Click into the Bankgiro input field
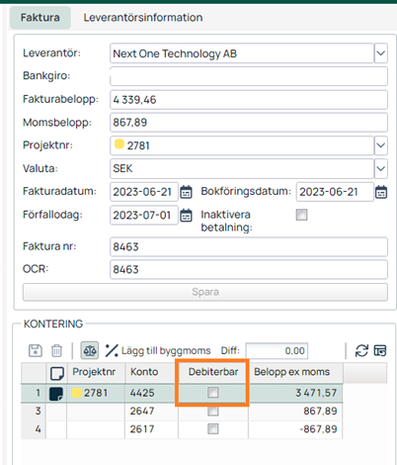The image size is (397, 465). pyautogui.click(x=249, y=76)
